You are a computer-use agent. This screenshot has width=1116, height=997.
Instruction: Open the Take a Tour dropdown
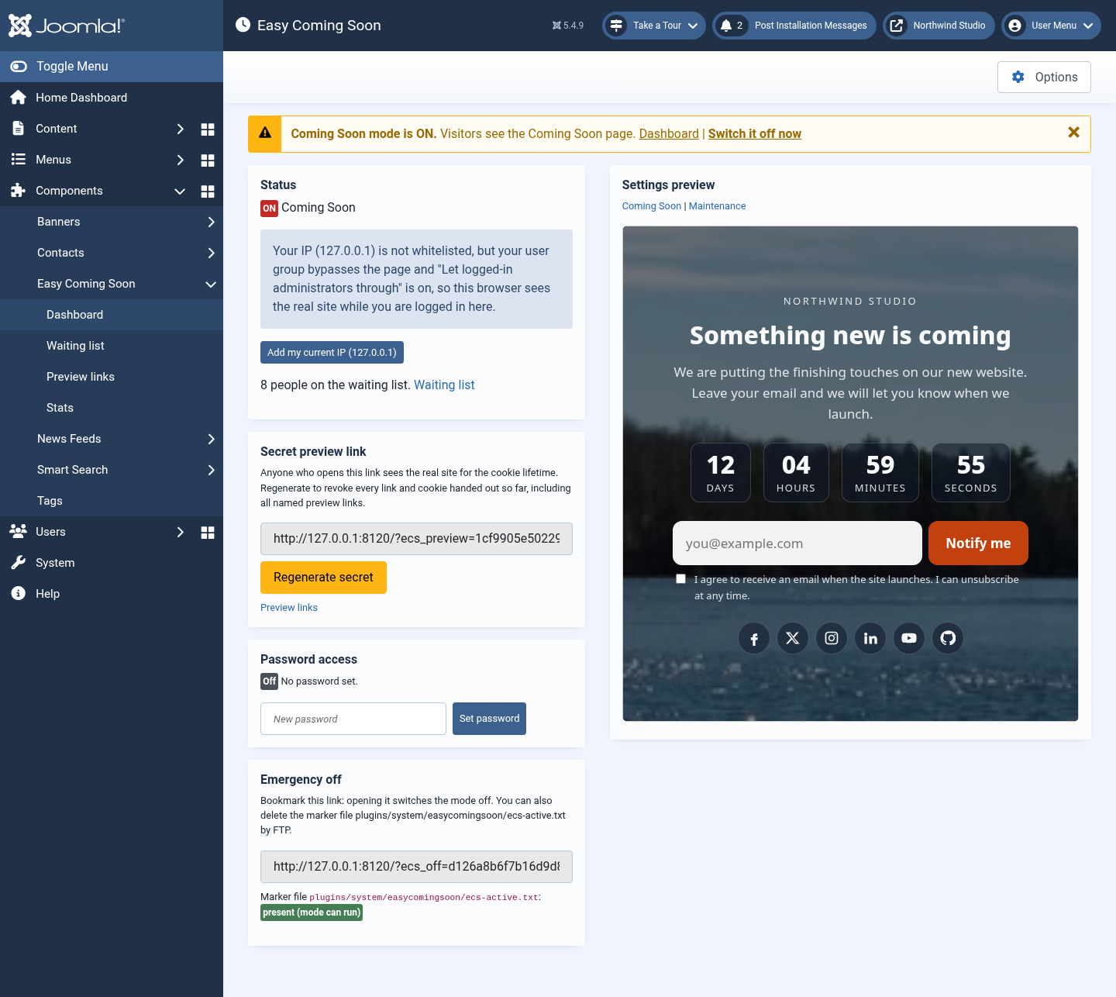(x=654, y=26)
